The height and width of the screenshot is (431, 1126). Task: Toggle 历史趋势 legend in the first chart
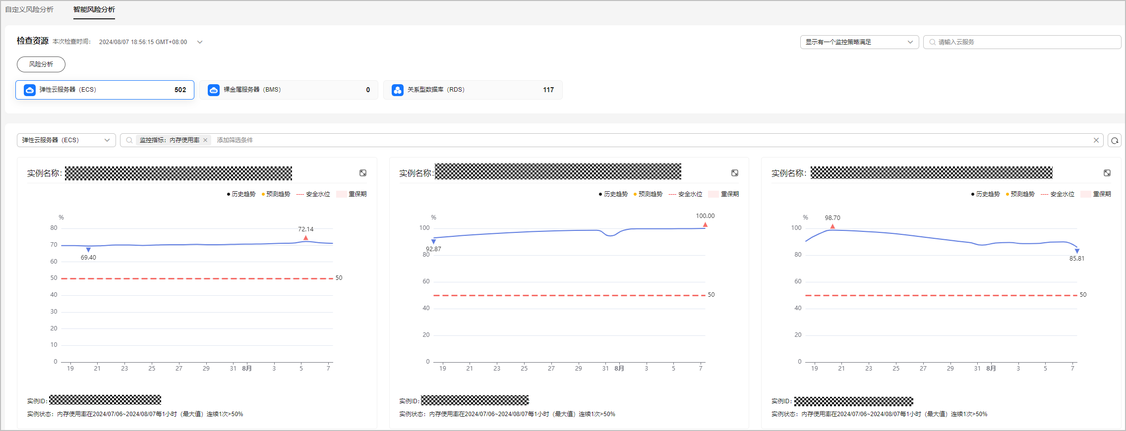point(241,194)
